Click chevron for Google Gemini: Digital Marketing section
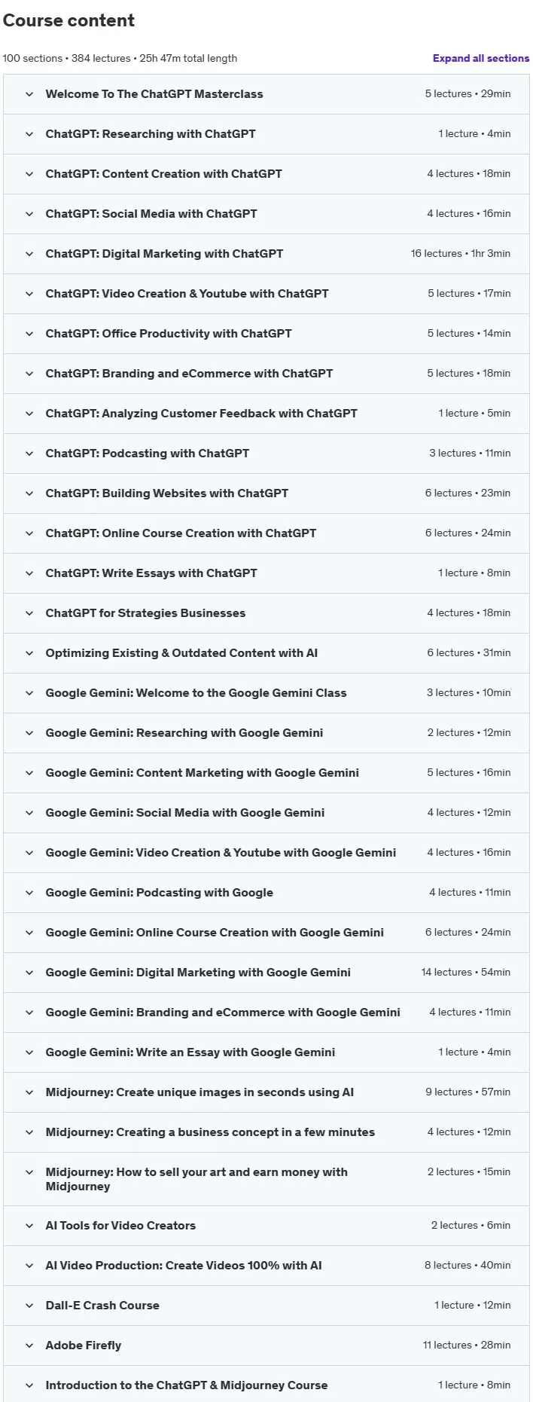The height and width of the screenshot is (1402, 533). [x=29, y=973]
